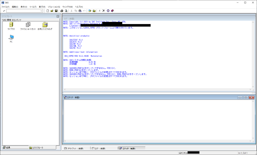Screen dimensions: 257x155
Task: Restore the エディタ - 無題1 window size
Action: point(246,97)
